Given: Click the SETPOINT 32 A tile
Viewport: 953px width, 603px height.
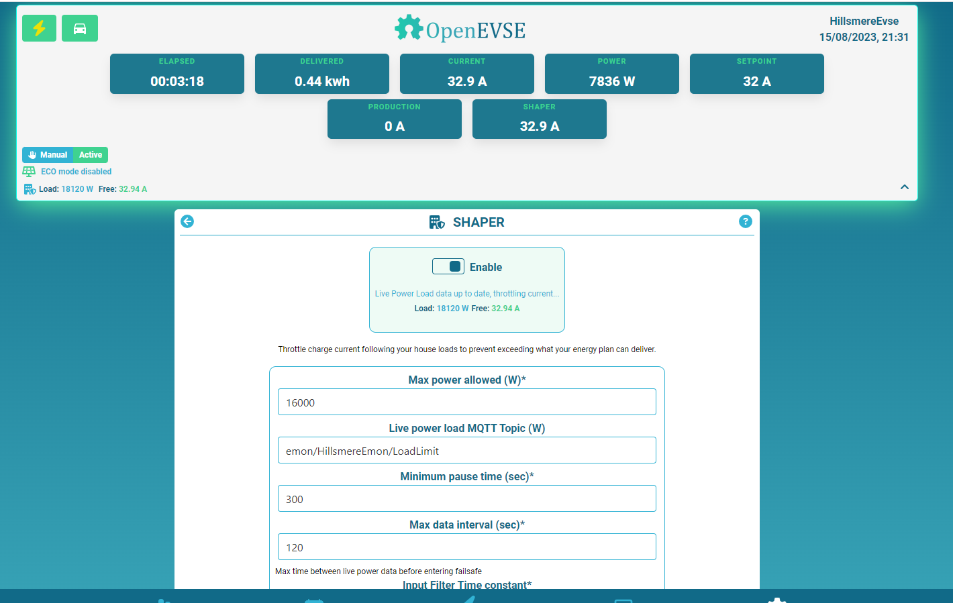Looking at the screenshot, I should [757, 74].
